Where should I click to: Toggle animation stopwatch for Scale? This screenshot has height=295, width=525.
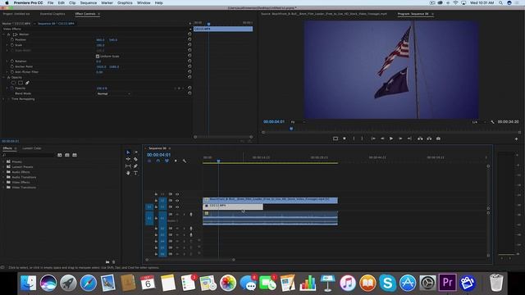coord(12,45)
